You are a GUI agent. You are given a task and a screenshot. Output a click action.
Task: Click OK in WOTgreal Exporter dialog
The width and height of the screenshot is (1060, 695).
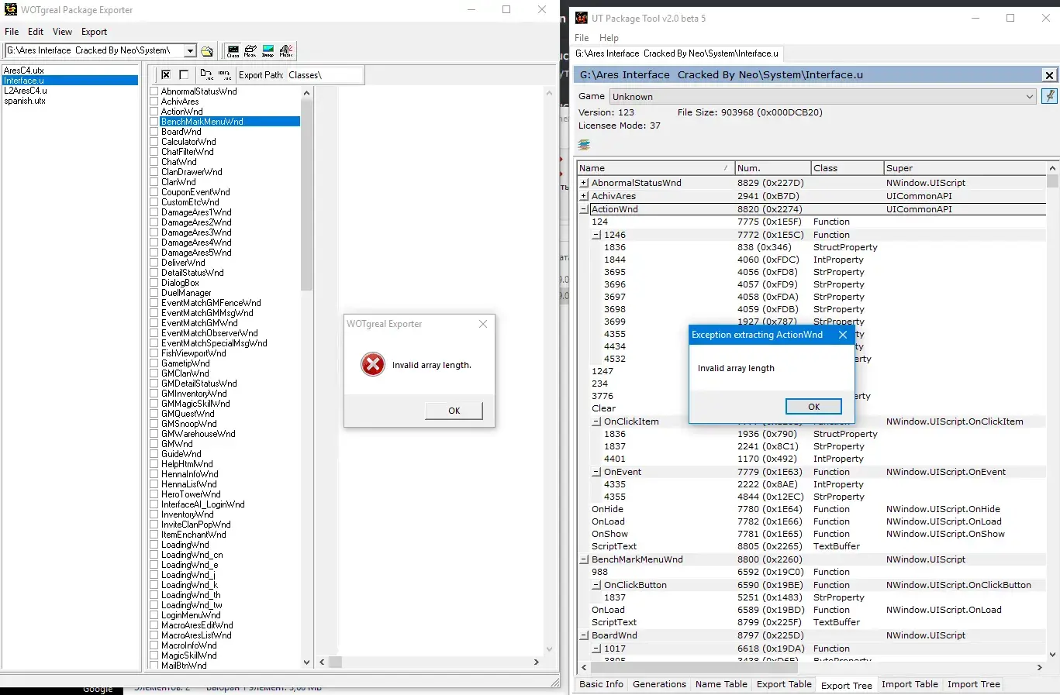pos(454,411)
